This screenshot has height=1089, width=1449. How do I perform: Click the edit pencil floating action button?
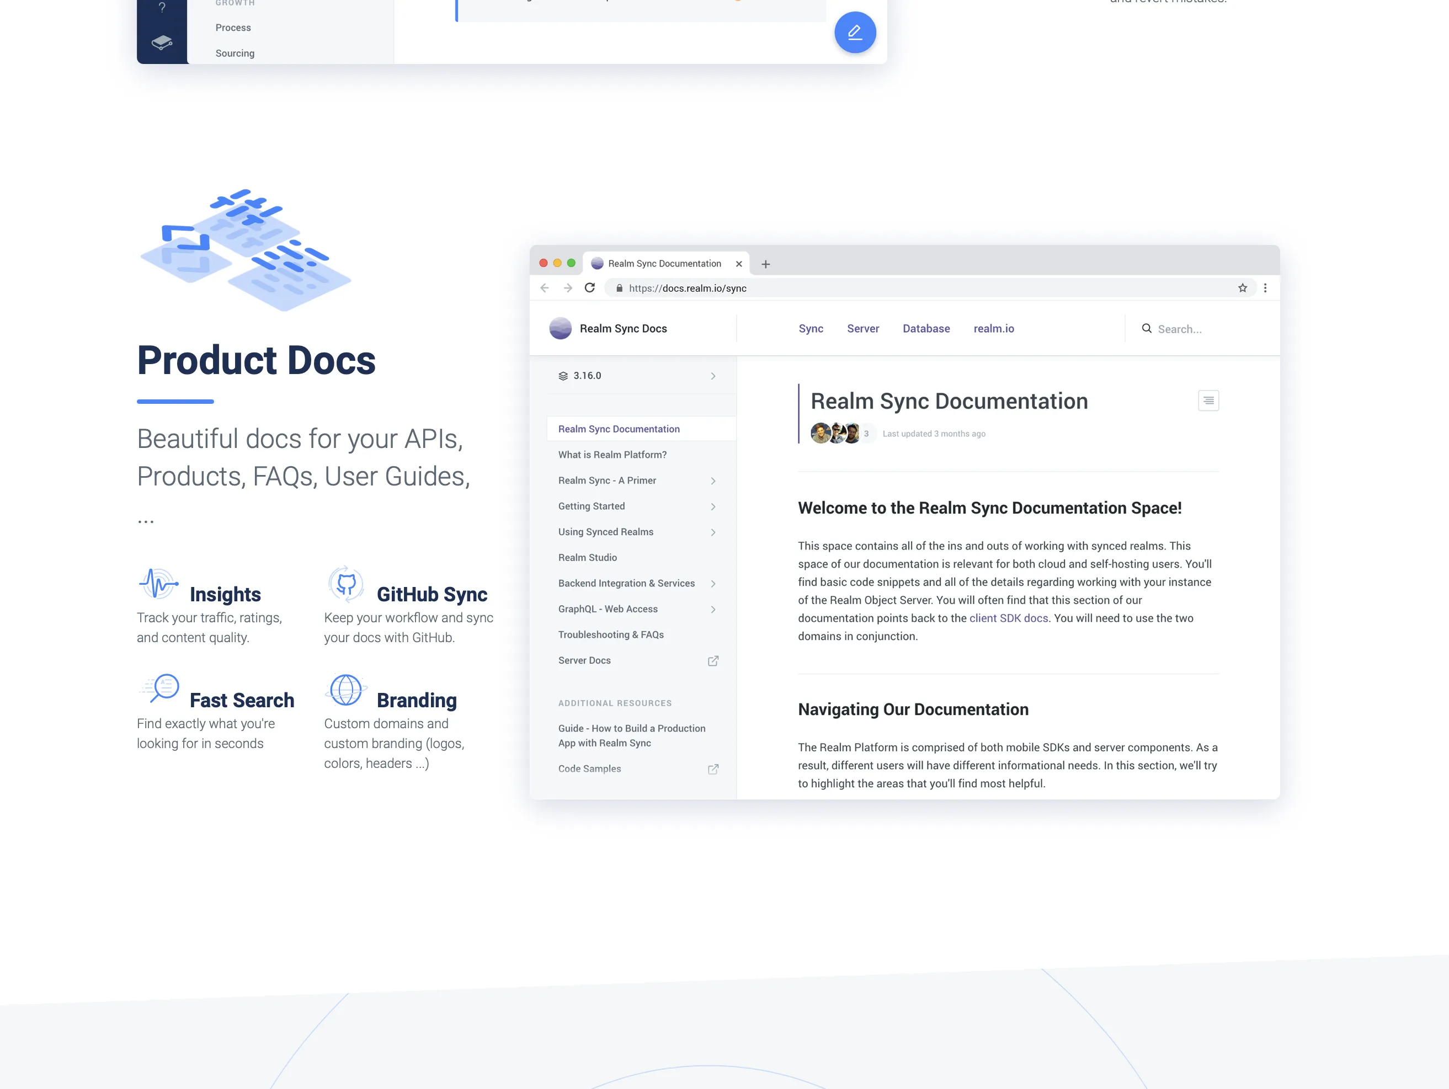point(855,32)
